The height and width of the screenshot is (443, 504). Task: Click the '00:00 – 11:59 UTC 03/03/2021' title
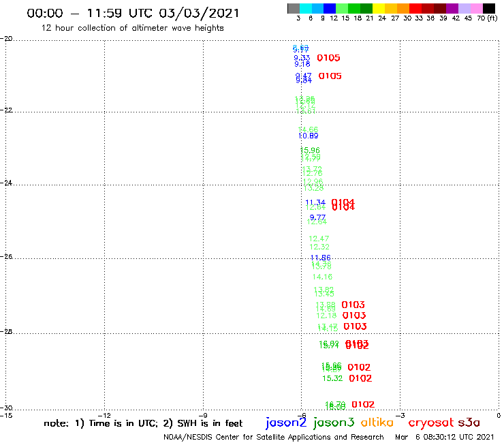click(133, 14)
